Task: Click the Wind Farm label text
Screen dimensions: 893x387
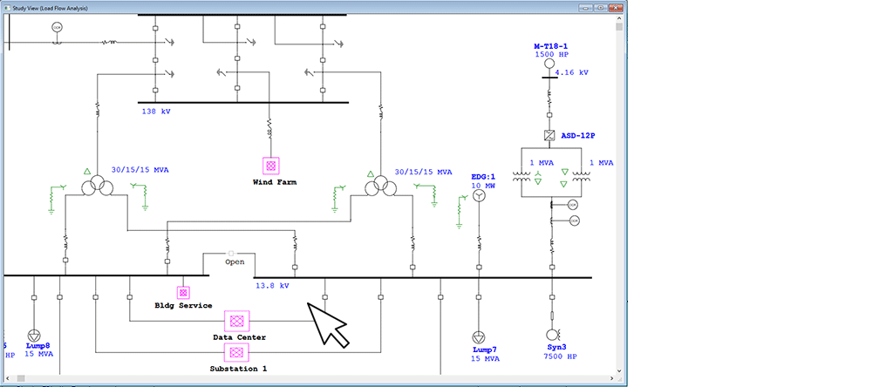Action: pyautogui.click(x=270, y=182)
